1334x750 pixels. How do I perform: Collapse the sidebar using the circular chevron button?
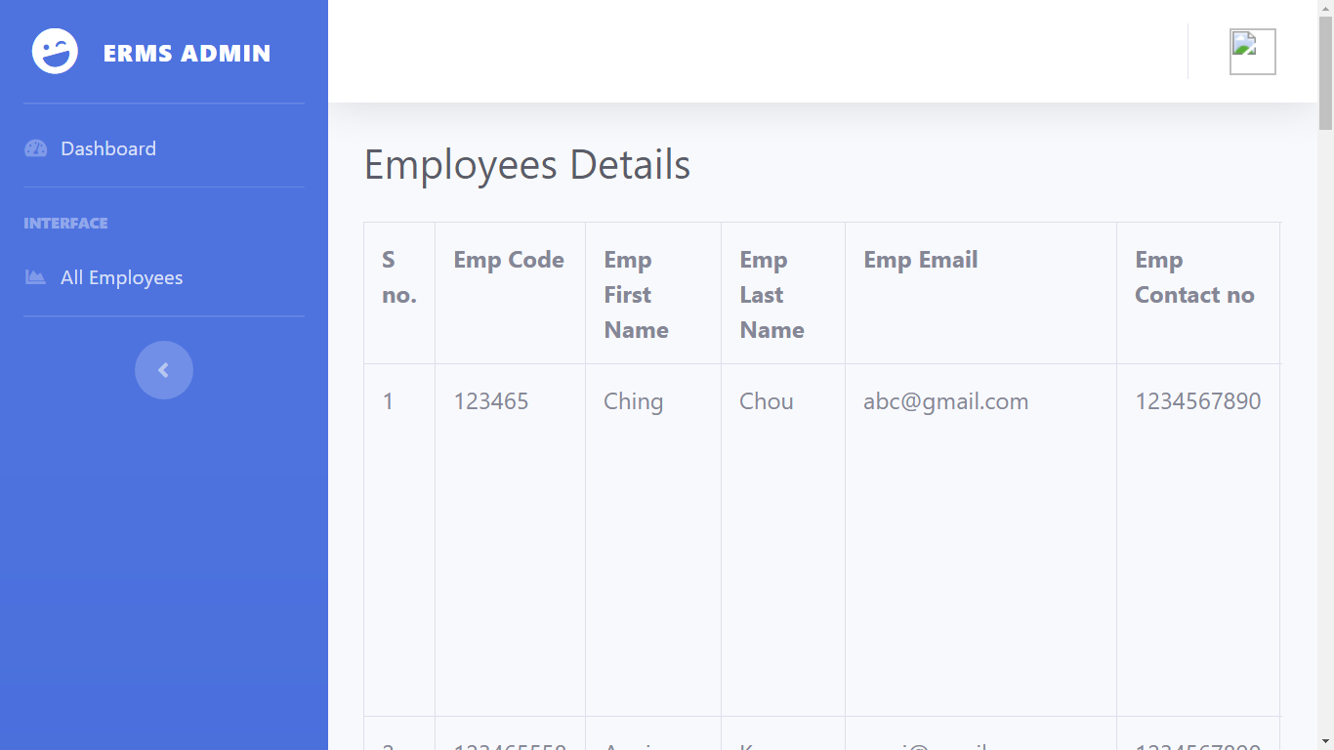pos(163,370)
